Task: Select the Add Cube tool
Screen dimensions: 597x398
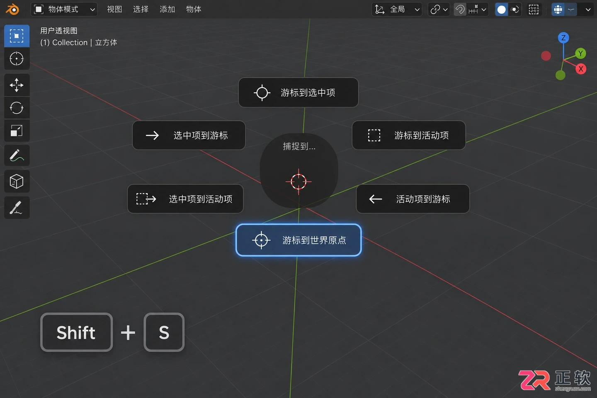Action: 17,182
